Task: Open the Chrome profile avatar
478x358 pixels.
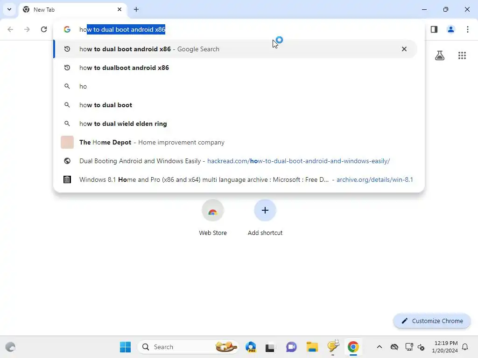Action: click(451, 29)
